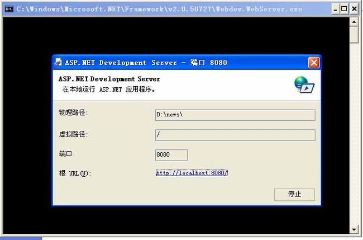Click the 物理路径 label
The width and height of the screenshot is (363, 240).
point(73,112)
